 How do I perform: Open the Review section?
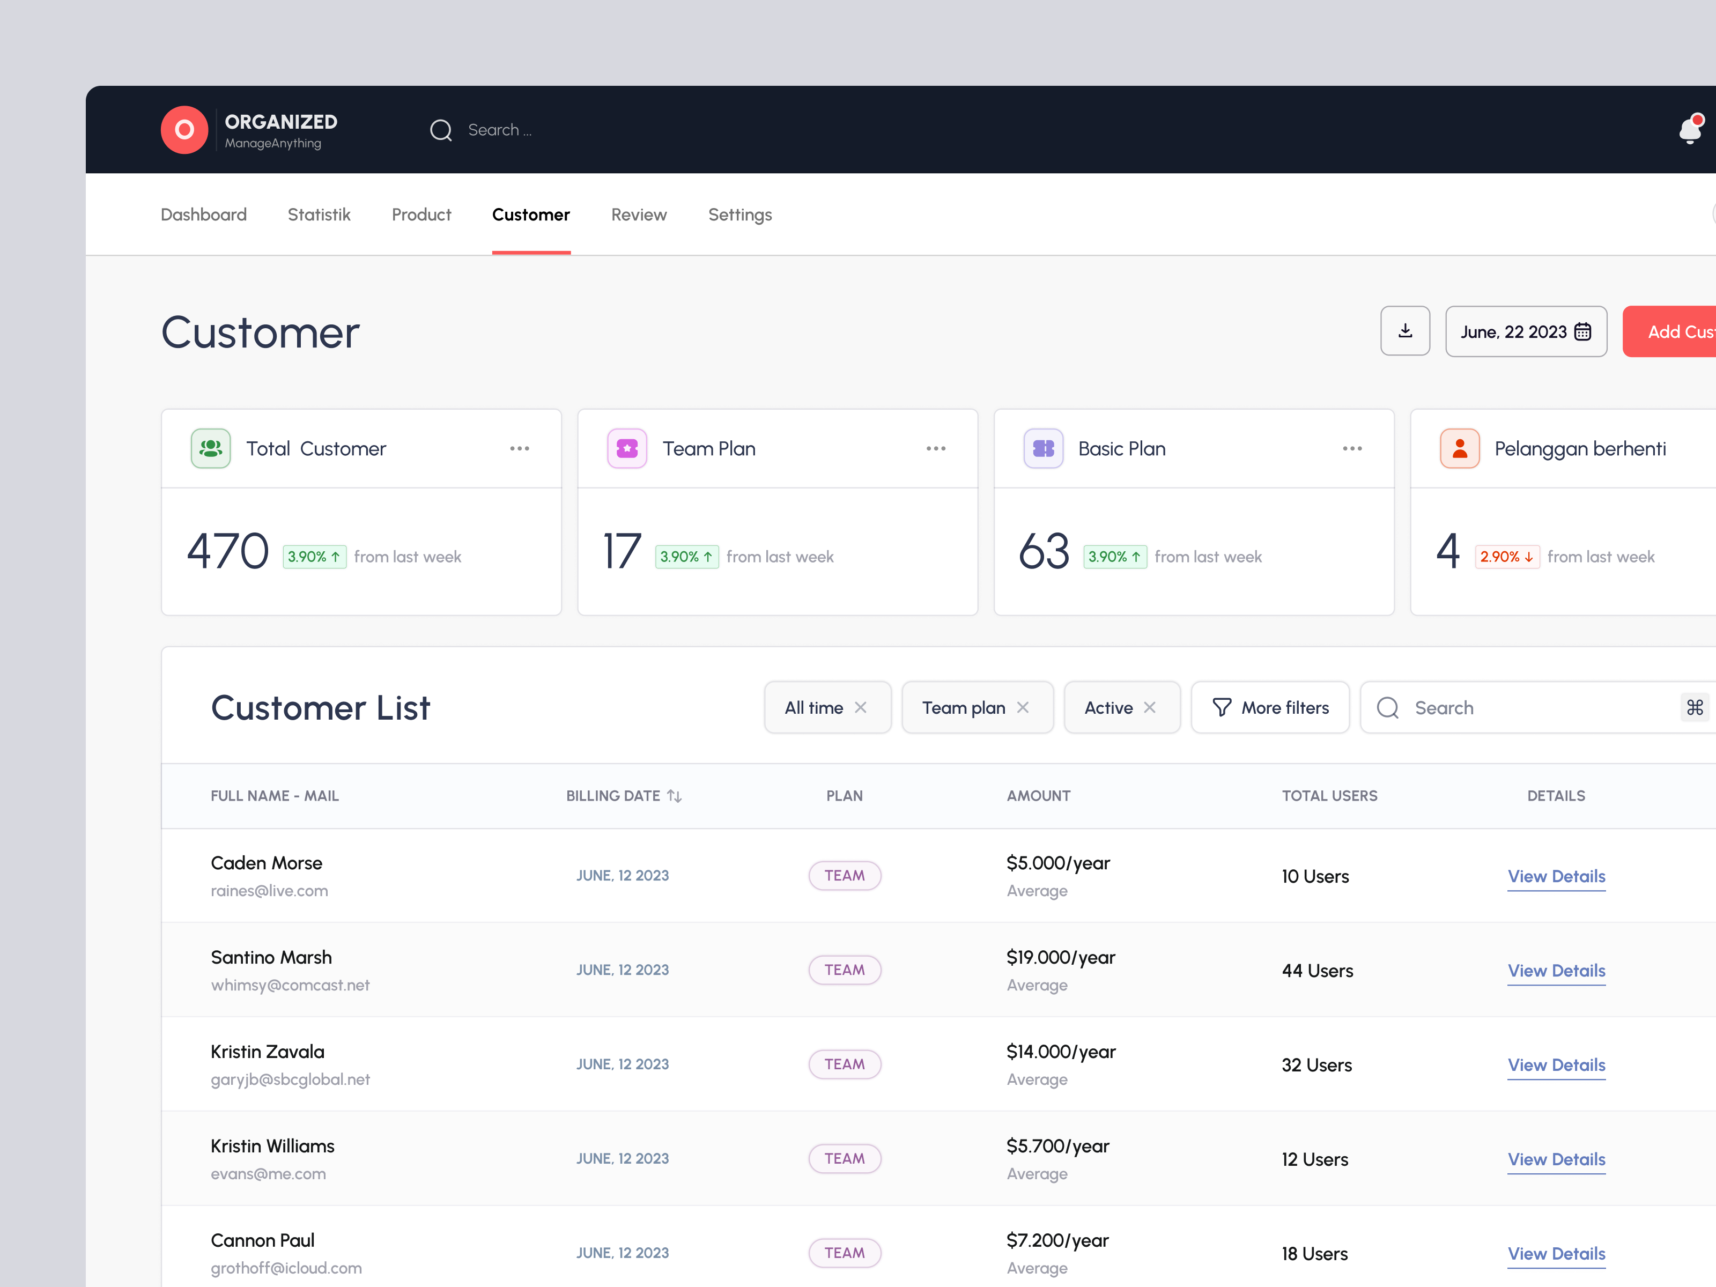click(639, 214)
